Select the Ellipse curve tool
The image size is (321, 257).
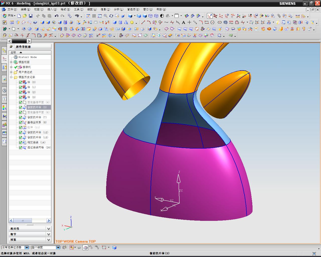click(220, 22)
